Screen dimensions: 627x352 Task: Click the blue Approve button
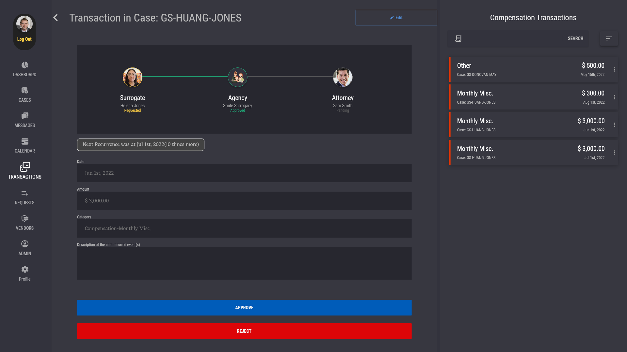[x=244, y=308]
